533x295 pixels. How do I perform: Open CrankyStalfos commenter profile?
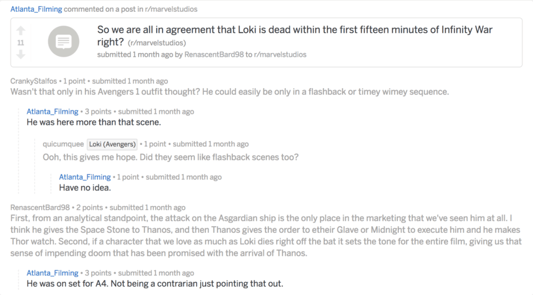tap(33, 81)
